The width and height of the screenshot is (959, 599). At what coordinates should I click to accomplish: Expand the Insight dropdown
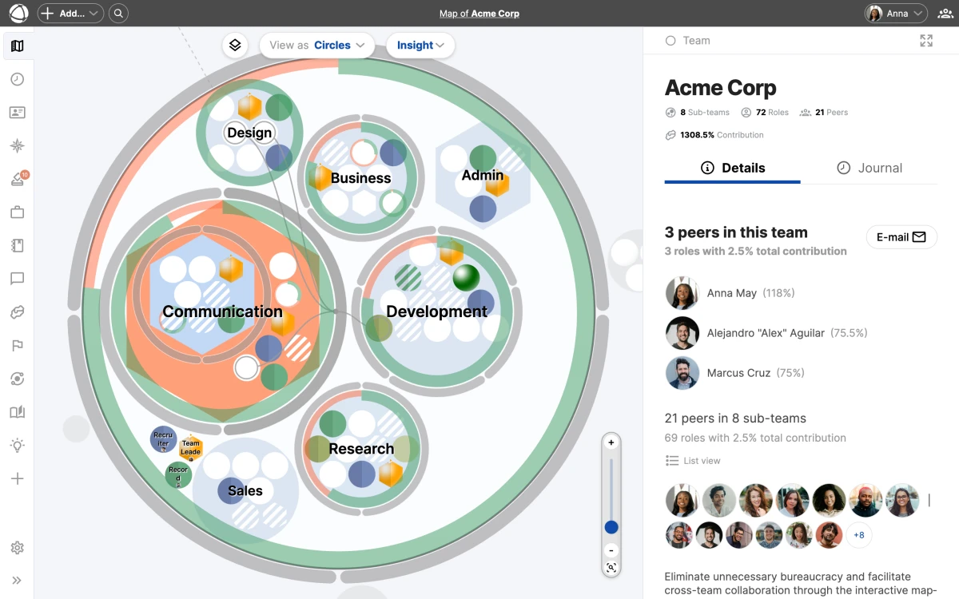420,46
